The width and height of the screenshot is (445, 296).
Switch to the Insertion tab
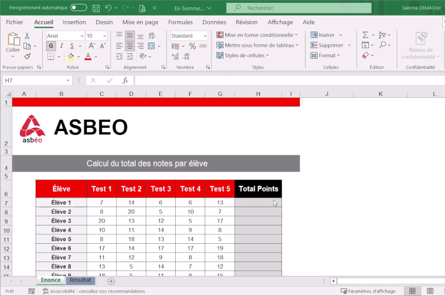click(74, 22)
